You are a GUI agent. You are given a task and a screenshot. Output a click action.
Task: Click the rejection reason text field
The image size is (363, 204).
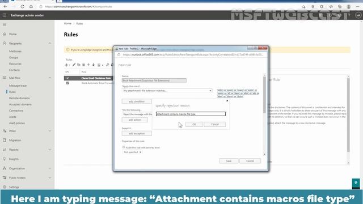(x=191, y=114)
